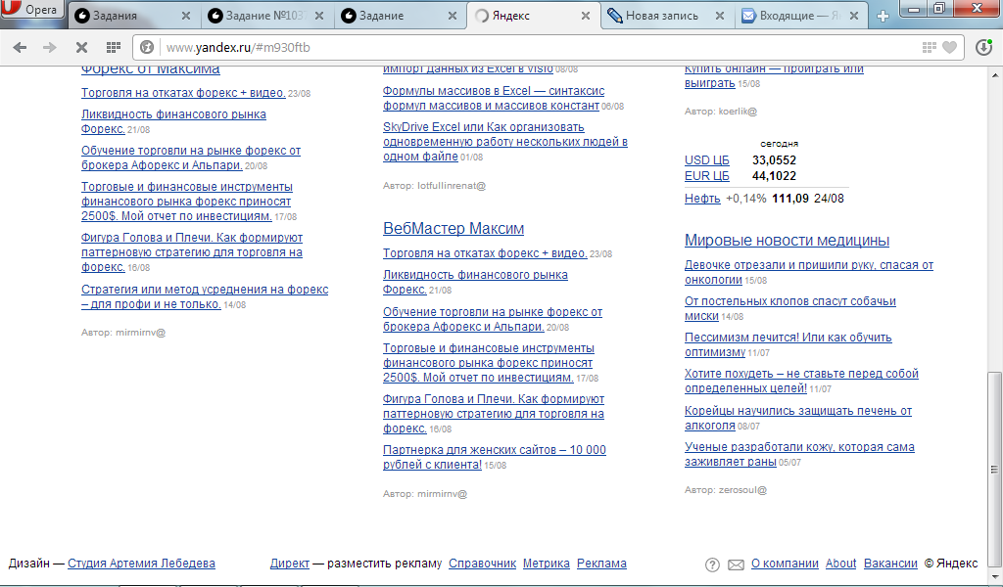Open ВебМастер Максим heading link
Viewport: 1003px width, 587px height.
click(454, 229)
